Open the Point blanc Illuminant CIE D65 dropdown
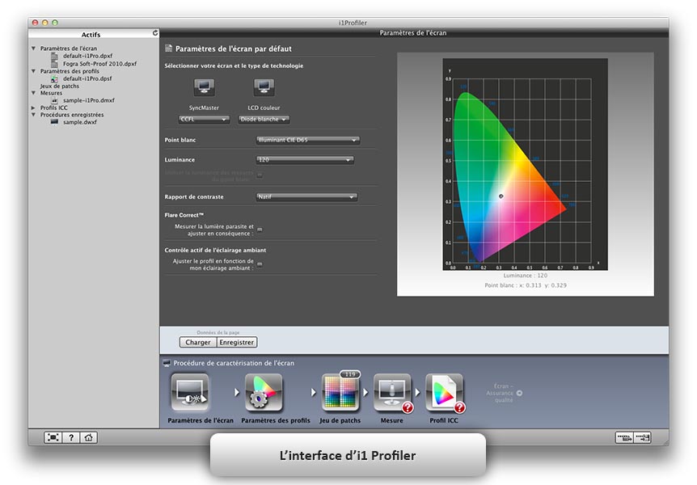The width and height of the screenshot is (697, 485). coord(307,140)
